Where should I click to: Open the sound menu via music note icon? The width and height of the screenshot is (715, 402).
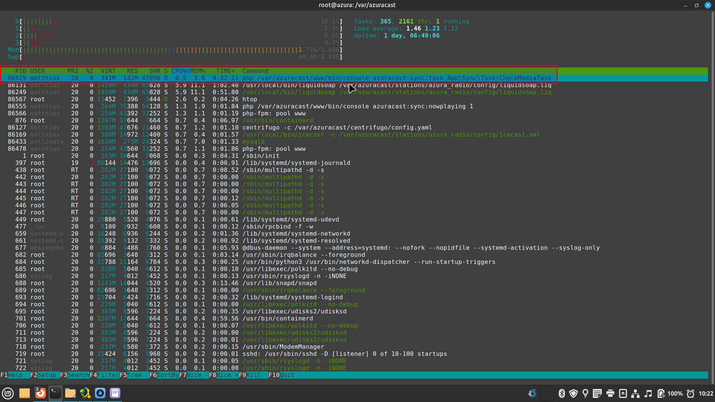tap(648, 393)
